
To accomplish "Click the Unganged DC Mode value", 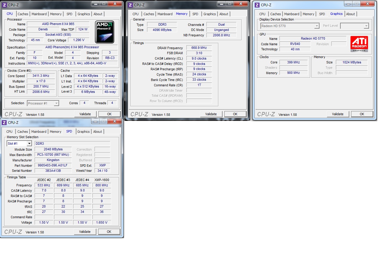I will 221,30.
